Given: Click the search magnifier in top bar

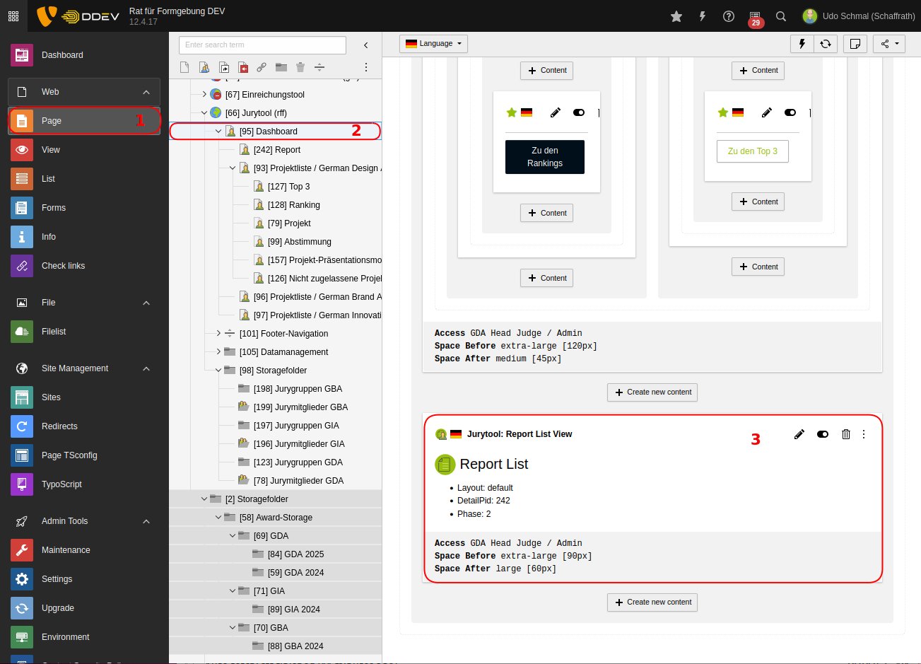Looking at the screenshot, I should (x=781, y=16).
